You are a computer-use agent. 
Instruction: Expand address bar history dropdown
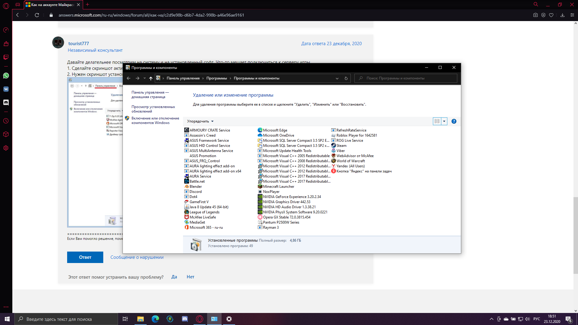[337, 78]
